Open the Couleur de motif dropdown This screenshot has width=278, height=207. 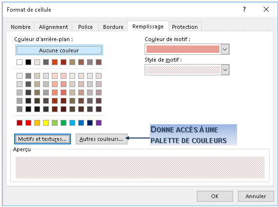(225, 49)
